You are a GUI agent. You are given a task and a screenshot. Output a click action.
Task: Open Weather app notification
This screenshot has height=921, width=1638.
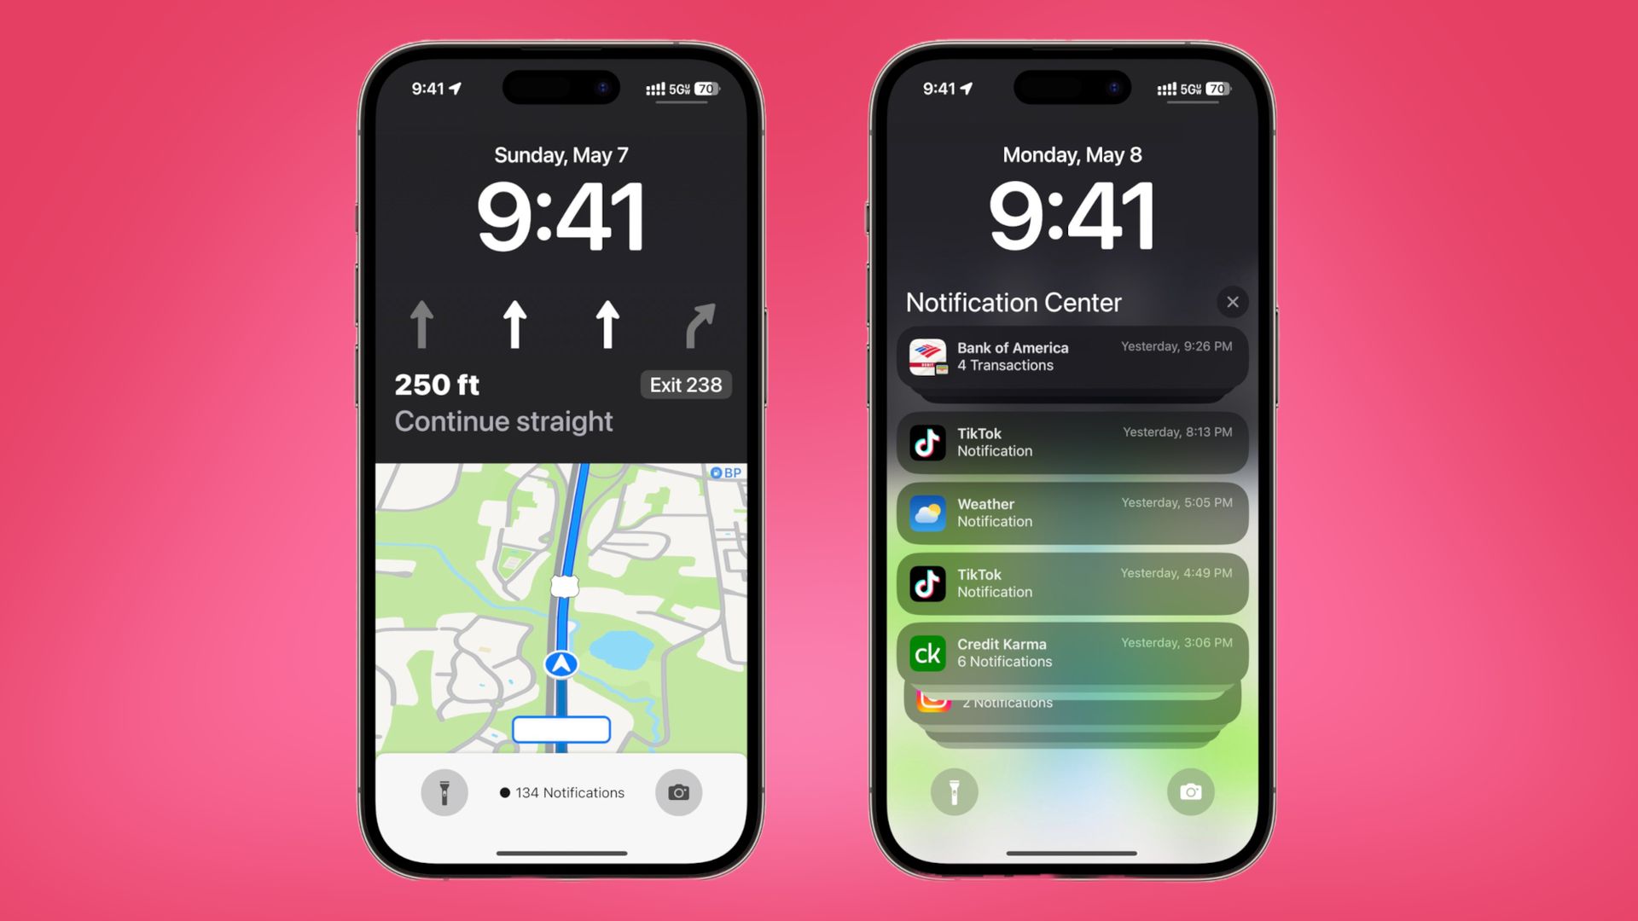click(x=1072, y=512)
